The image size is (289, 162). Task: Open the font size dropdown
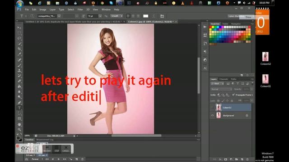tap(100, 16)
